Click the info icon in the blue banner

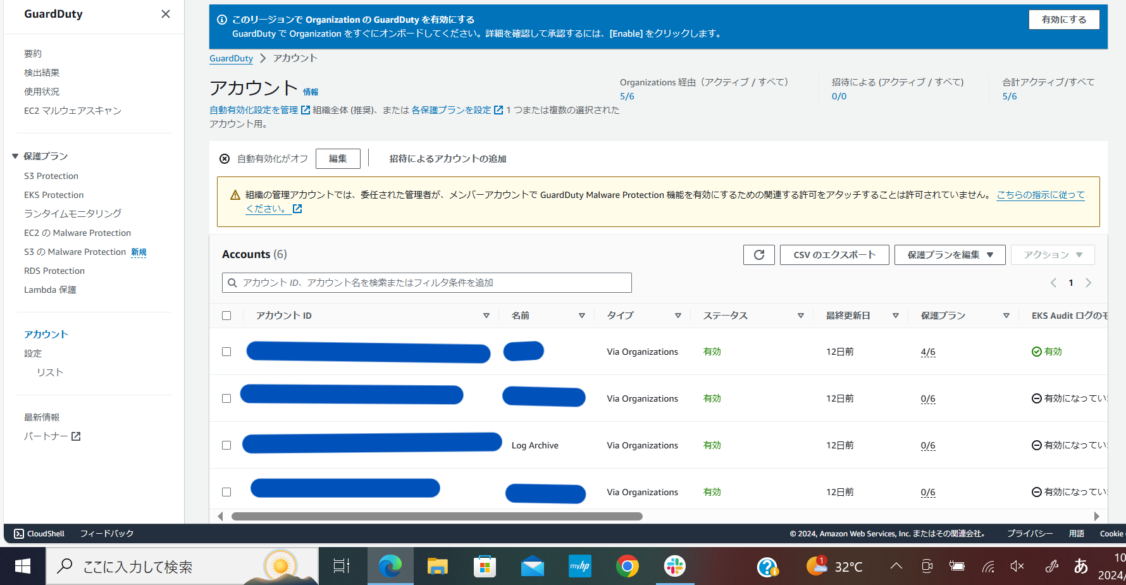click(222, 20)
